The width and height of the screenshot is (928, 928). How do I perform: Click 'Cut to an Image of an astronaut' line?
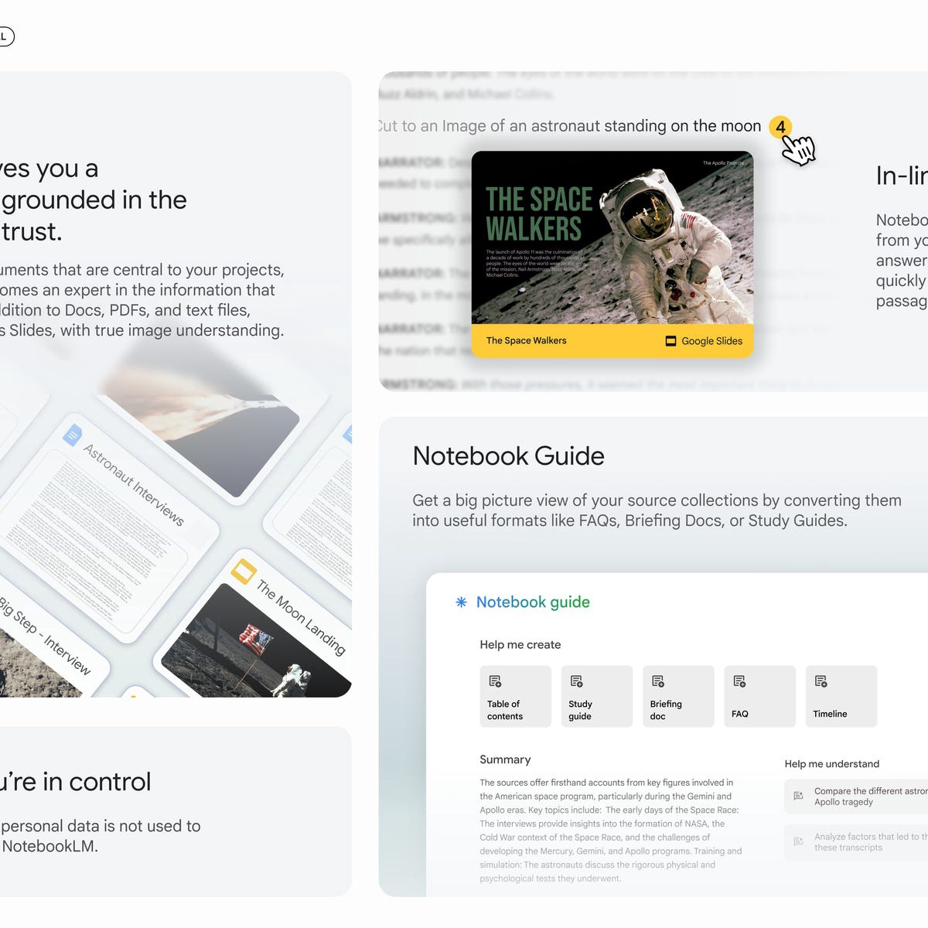tap(570, 126)
